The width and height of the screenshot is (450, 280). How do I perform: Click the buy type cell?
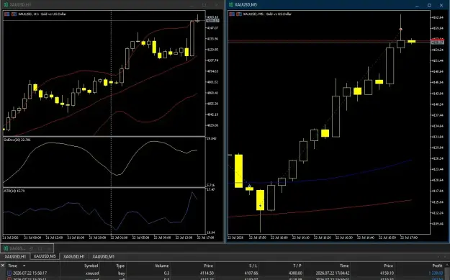tap(122, 273)
